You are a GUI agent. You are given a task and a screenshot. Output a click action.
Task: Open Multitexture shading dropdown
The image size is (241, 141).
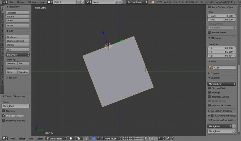[221, 84]
